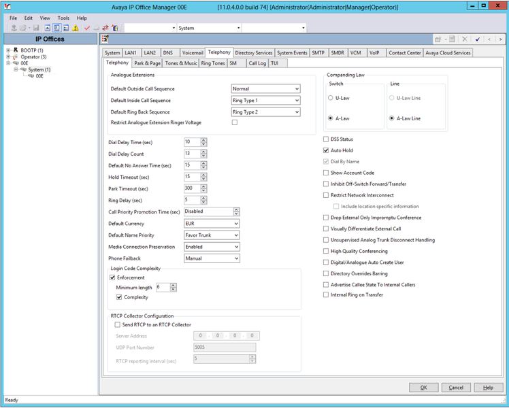The image size is (509, 408).
Task: Click the Help button
Action: pyautogui.click(x=488, y=388)
